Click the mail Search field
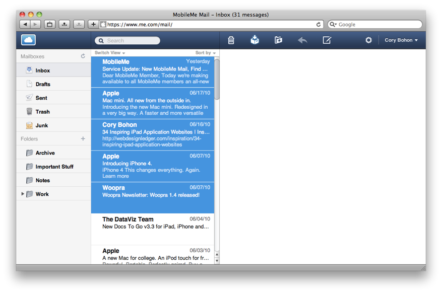The width and height of the screenshot is (442, 293). pos(128,41)
